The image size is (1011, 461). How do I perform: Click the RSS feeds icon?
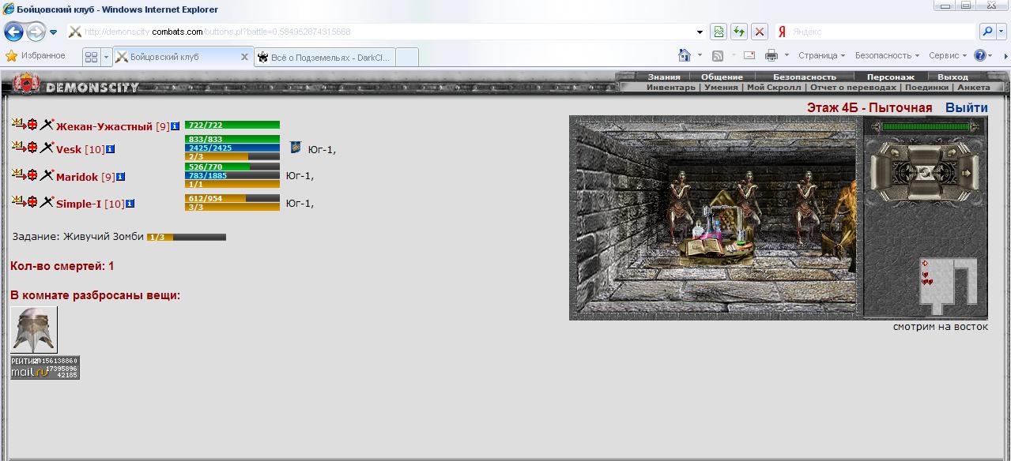click(x=718, y=55)
